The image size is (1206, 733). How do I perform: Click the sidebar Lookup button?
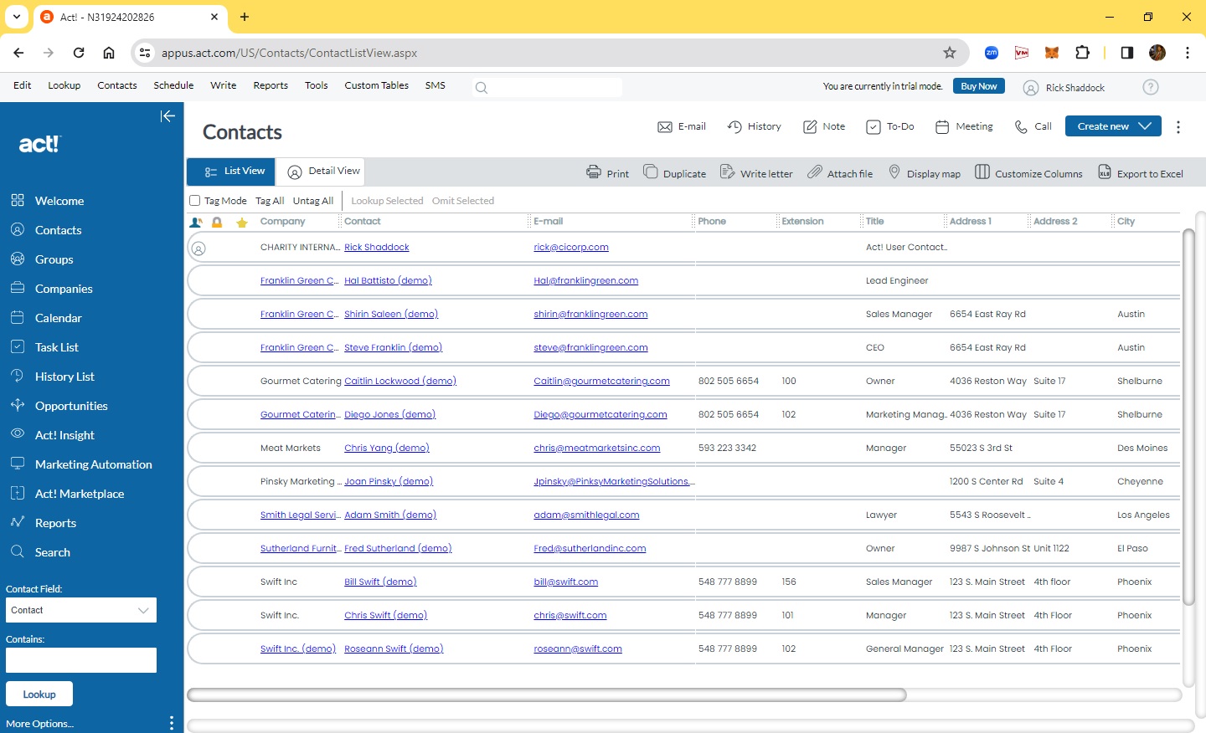39,695
